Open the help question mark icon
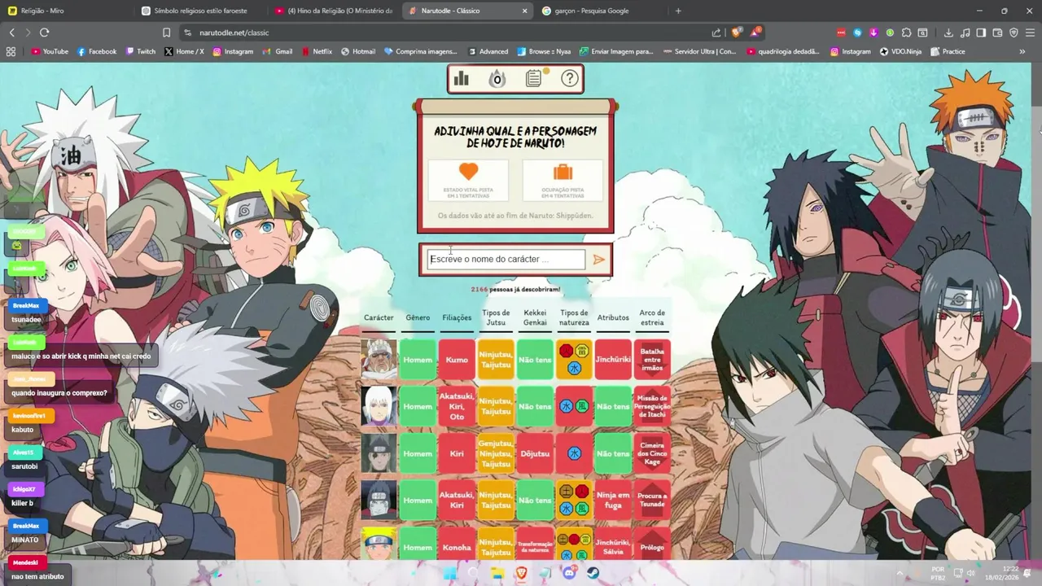 (570, 78)
